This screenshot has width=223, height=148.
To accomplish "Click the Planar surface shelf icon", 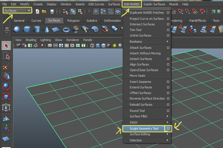I will pos(95,29).
